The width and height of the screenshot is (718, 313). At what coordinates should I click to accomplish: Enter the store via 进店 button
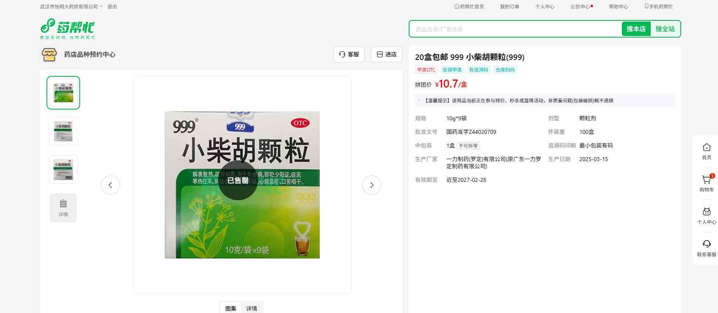pos(387,54)
